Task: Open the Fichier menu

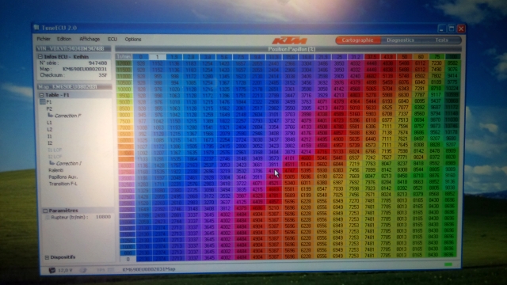Action: 44,39
